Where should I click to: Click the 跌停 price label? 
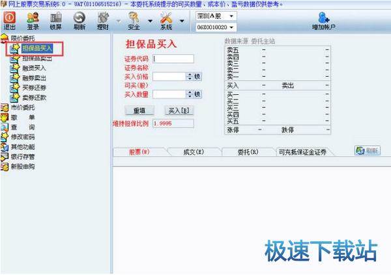tap(287, 129)
